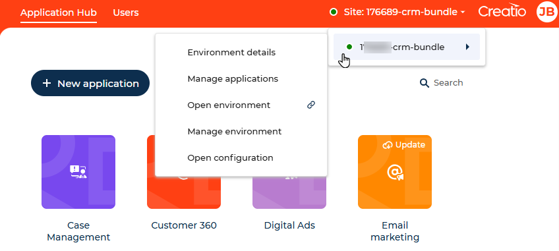Focus the Search input field

[448, 83]
